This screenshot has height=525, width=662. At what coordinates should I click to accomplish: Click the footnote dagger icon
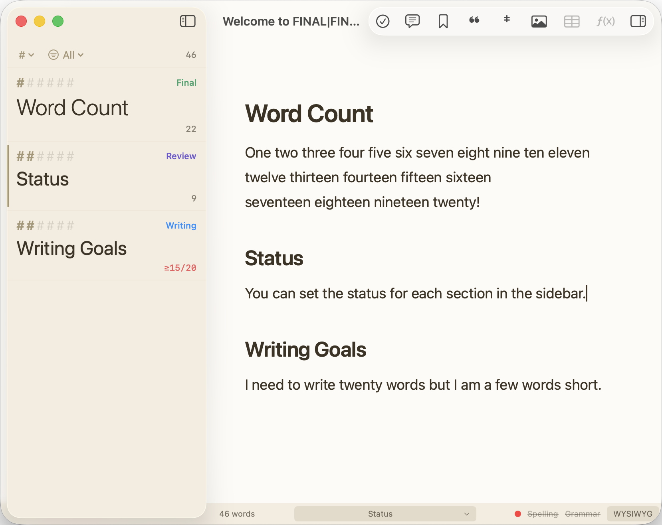point(507,19)
